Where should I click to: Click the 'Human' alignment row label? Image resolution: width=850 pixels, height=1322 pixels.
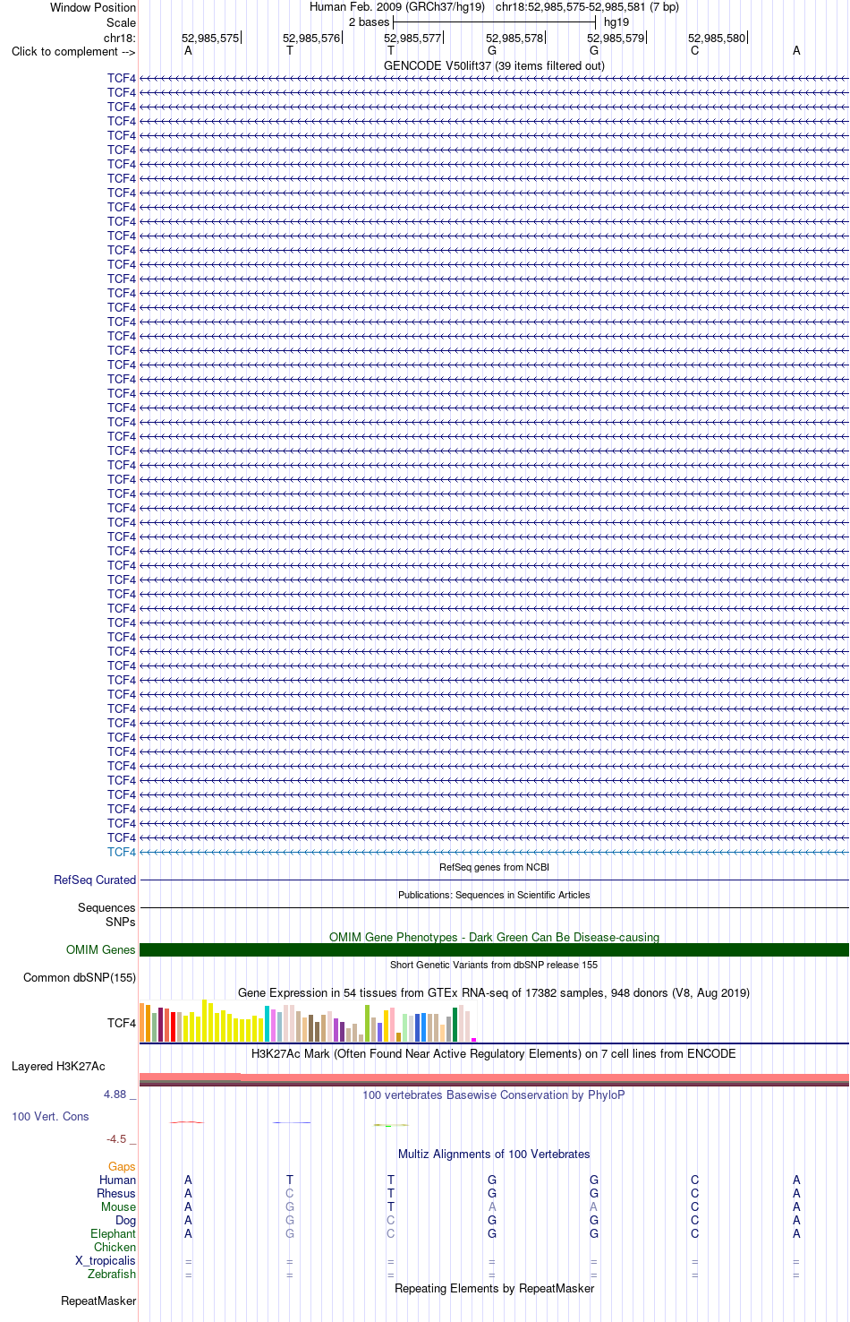tap(118, 1180)
